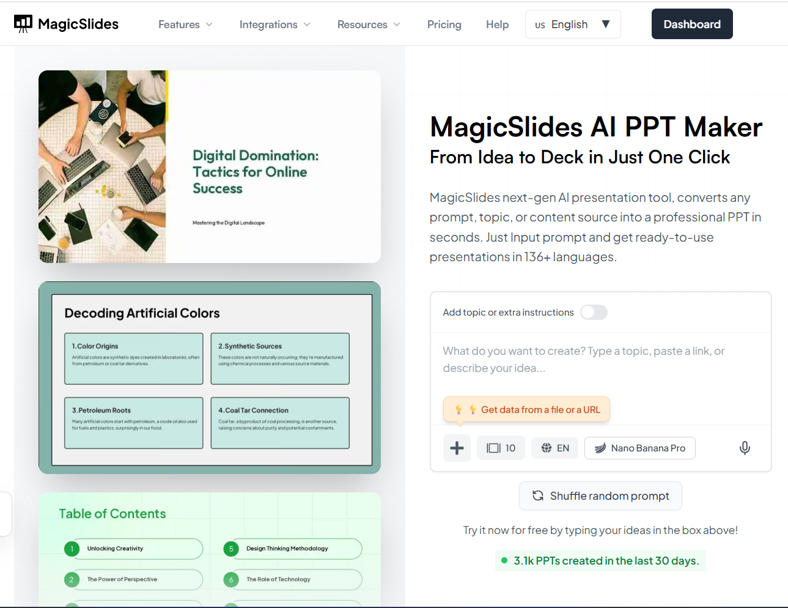
Task: Click the From Idea to Deck subheading
Action: [580, 157]
